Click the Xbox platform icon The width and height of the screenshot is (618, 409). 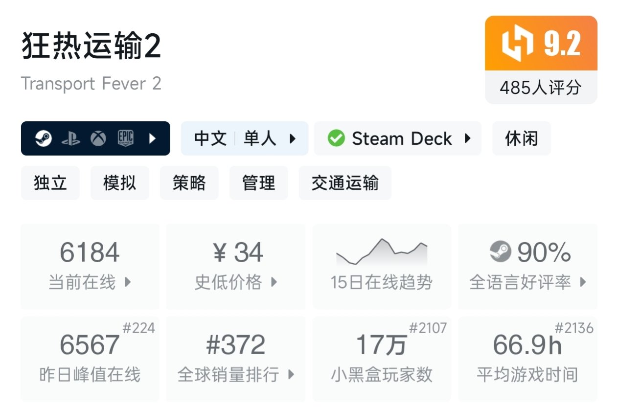[98, 139]
